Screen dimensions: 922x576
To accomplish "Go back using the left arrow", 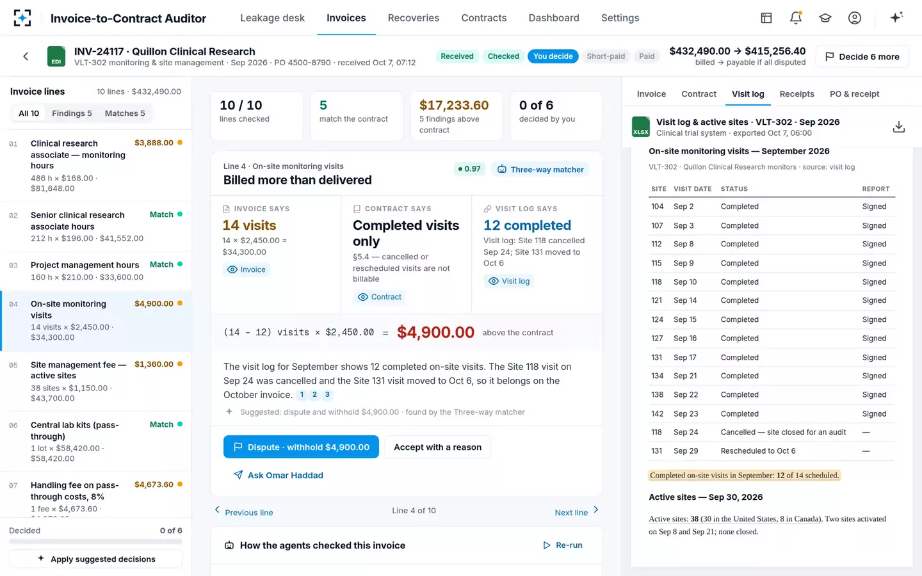I will click(x=26, y=56).
